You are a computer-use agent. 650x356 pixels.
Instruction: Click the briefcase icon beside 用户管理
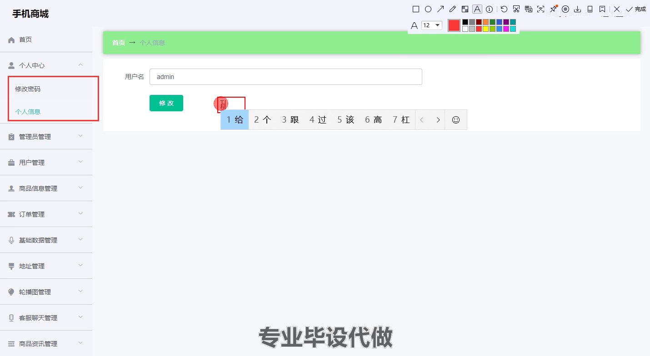pos(12,163)
